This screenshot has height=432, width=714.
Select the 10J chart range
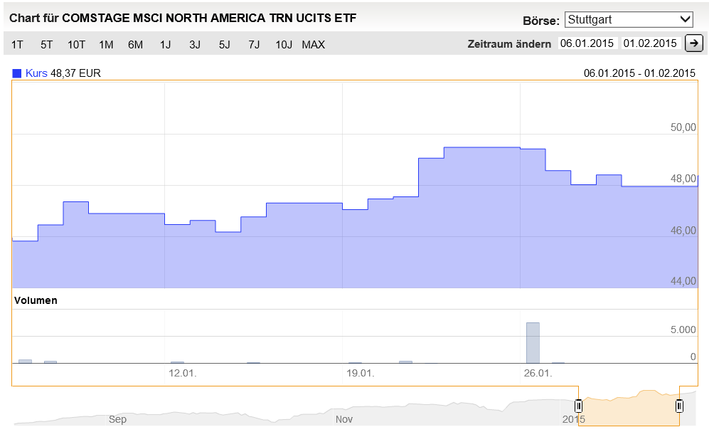pyautogui.click(x=284, y=44)
